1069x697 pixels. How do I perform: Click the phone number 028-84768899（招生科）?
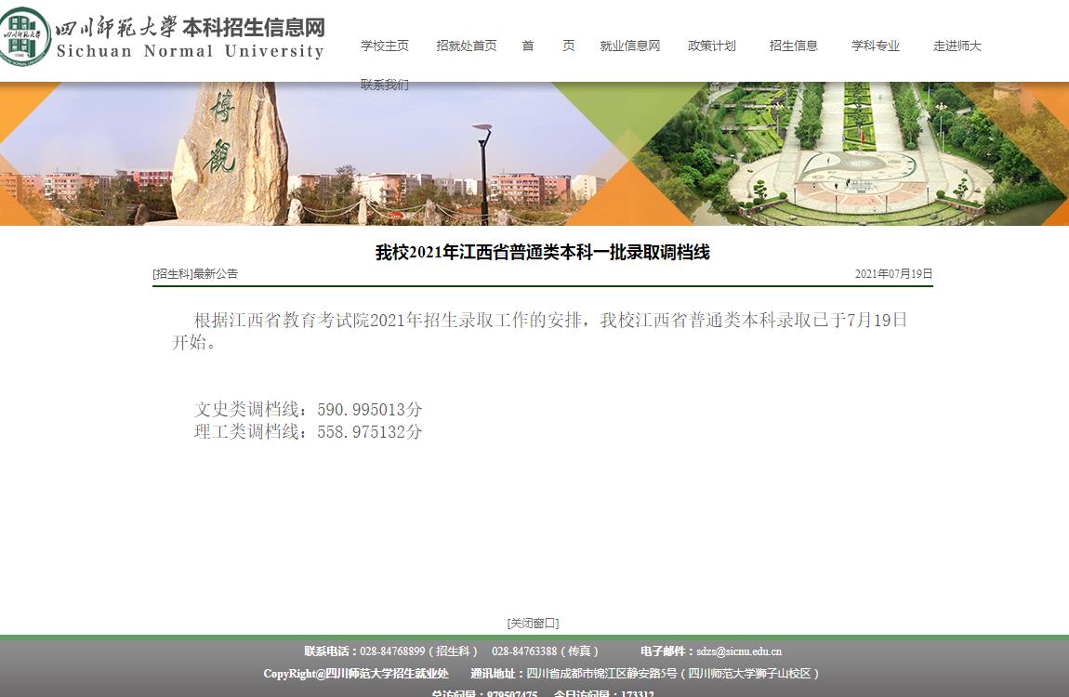click(x=420, y=651)
